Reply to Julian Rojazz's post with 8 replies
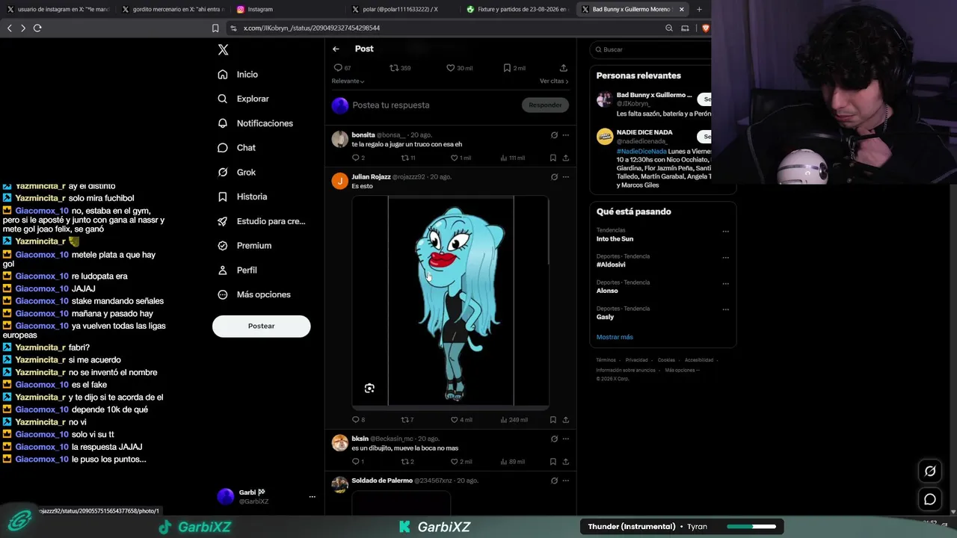Viewport: 957px width, 538px height. pyautogui.click(x=358, y=419)
